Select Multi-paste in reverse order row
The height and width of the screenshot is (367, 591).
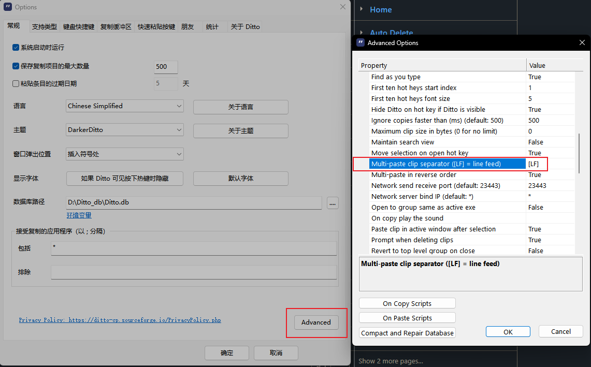(472, 175)
